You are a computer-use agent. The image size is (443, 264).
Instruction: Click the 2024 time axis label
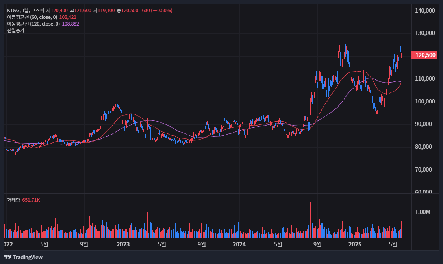point(239,244)
